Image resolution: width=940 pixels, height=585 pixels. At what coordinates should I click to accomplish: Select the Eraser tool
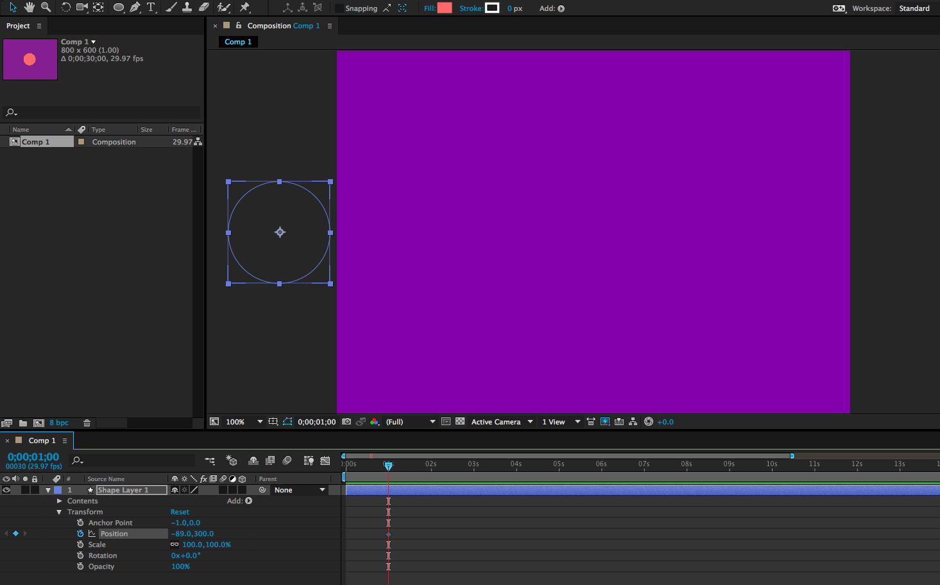(204, 8)
